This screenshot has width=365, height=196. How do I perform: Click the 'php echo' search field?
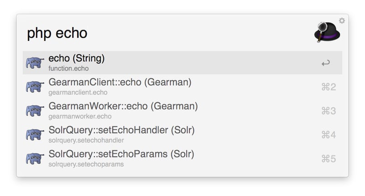coord(160,33)
